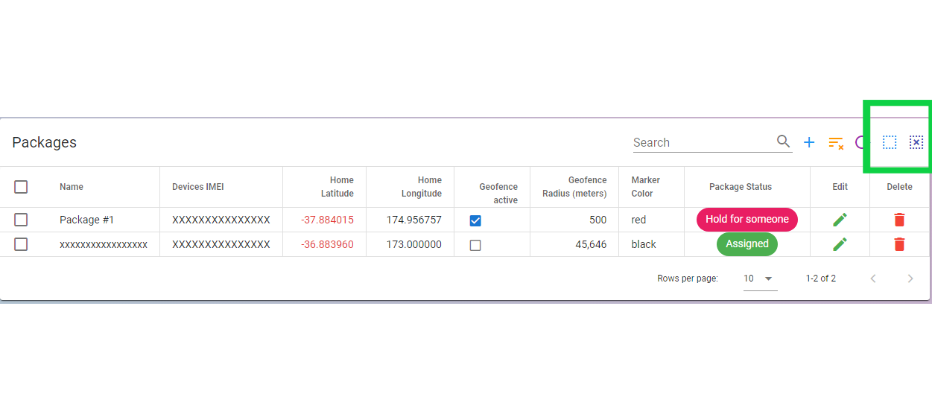The height and width of the screenshot is (420, 932).
Task: Click the pencil icon for the black marker package
Action: click(840, 244)
